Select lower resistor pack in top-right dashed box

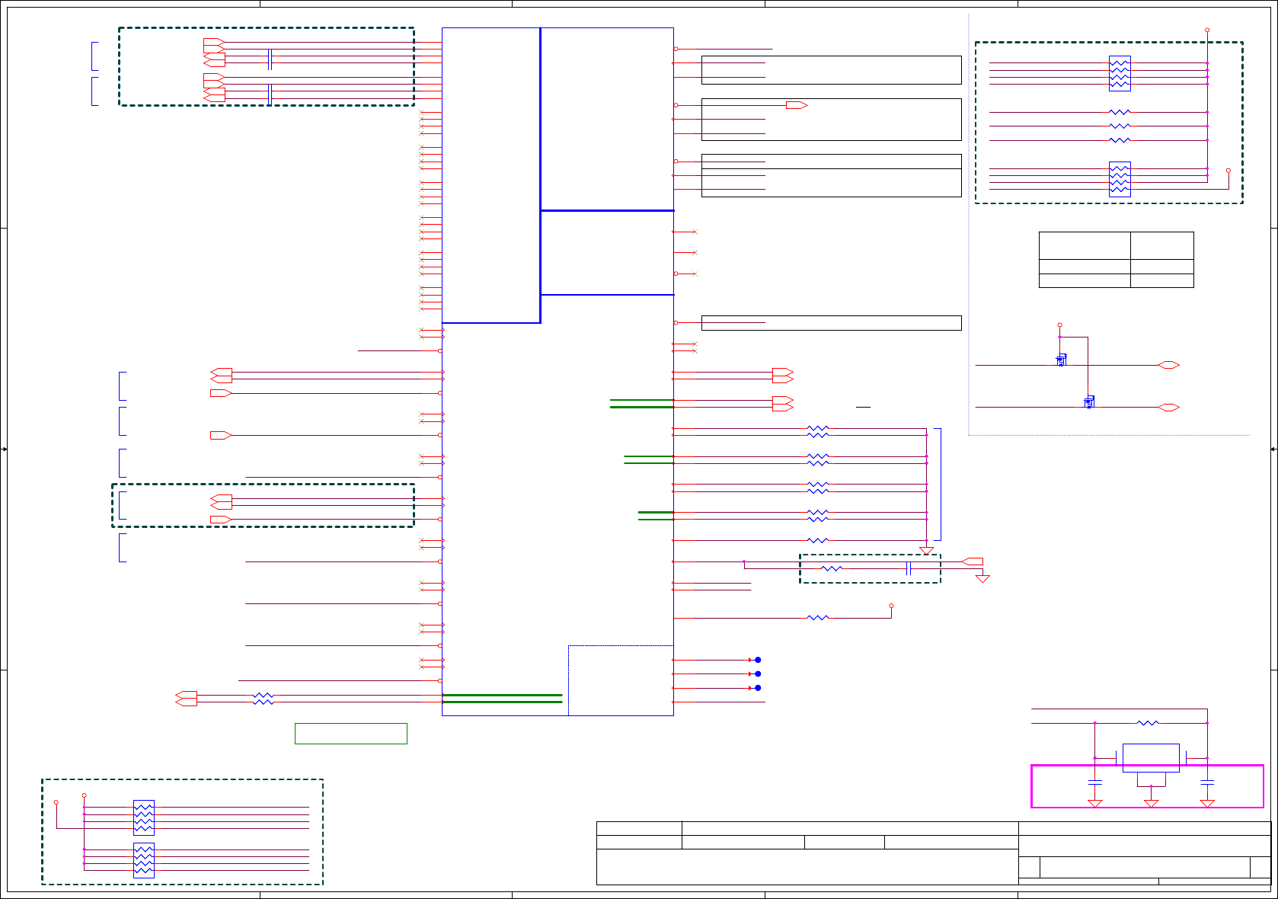pos(1120,179)
